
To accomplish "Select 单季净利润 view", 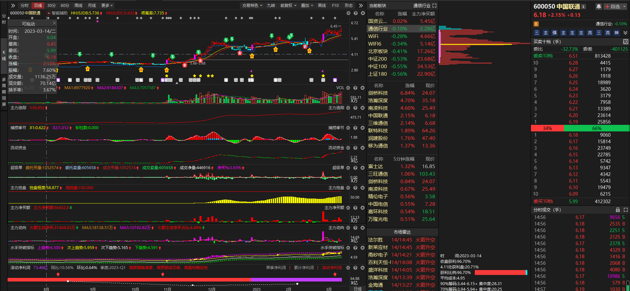I will [276, 268].
